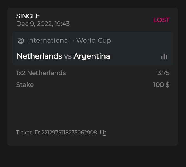The image size is (186, 167).
Task: Click the "Ticket ID:" label
Action: click(x=28, y=133)
